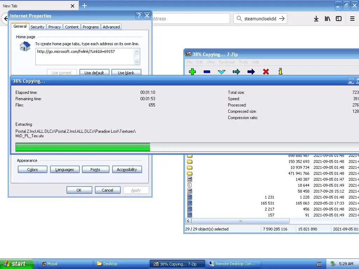This screenshot has height=269, width=359.
Task: Open the 7-Zip Tools menu
Action: click(x=243, y=62)
